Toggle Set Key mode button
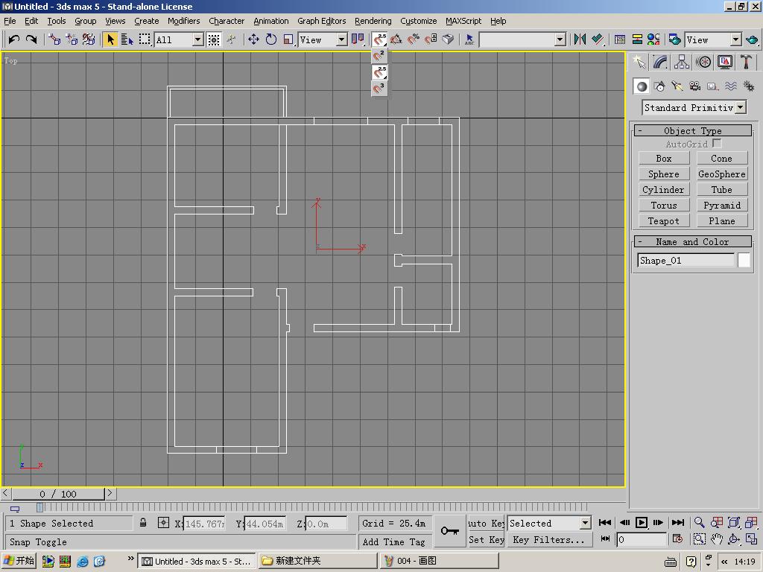The height and width of the screenshot is (572, 763). tap(486, 539)
